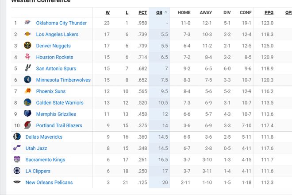
Task: Sort table by PCT column header
Action: (142, 13)
